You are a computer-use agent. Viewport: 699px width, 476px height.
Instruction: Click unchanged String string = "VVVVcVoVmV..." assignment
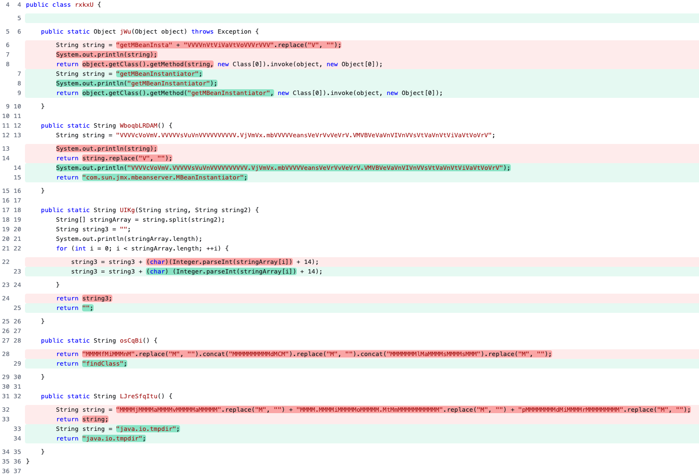coord(276,135)
